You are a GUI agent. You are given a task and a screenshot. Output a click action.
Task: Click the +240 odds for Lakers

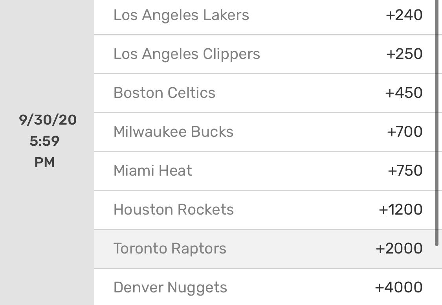tap(404, 15)
